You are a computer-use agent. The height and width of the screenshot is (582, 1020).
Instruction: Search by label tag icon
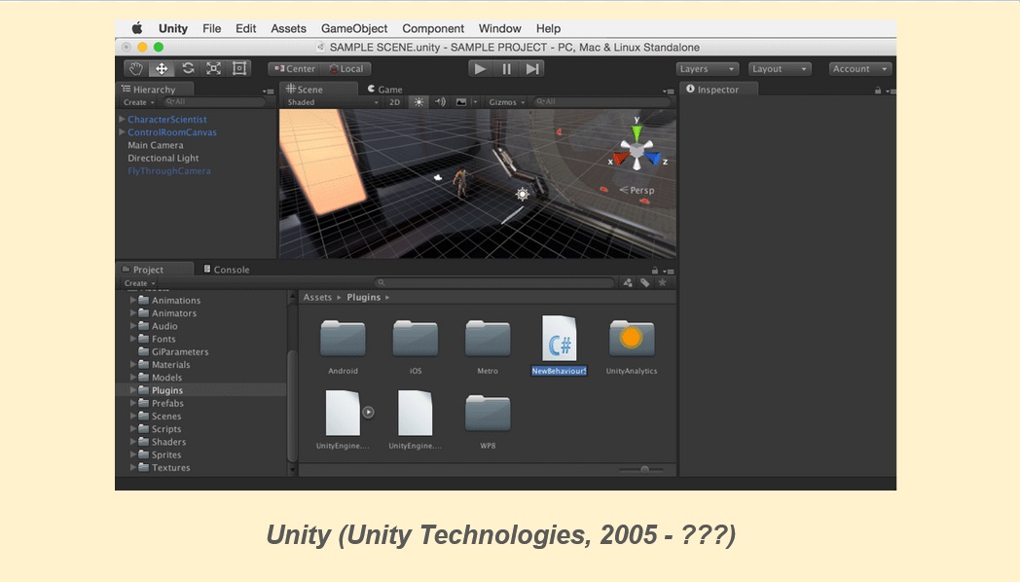coord(644,283)
